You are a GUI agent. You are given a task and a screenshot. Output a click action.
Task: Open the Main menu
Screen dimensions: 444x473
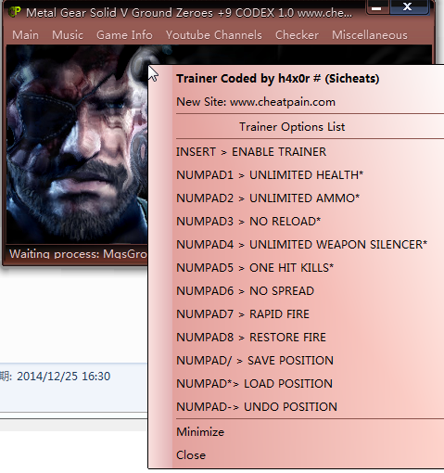25,35
